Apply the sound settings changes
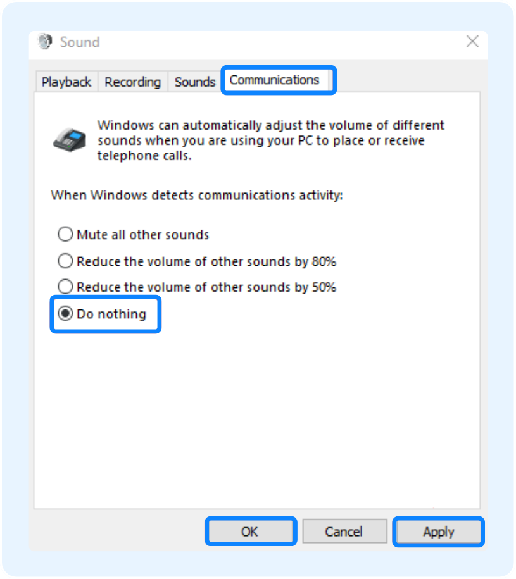This screenshot has width=516, height=579. 438,532
